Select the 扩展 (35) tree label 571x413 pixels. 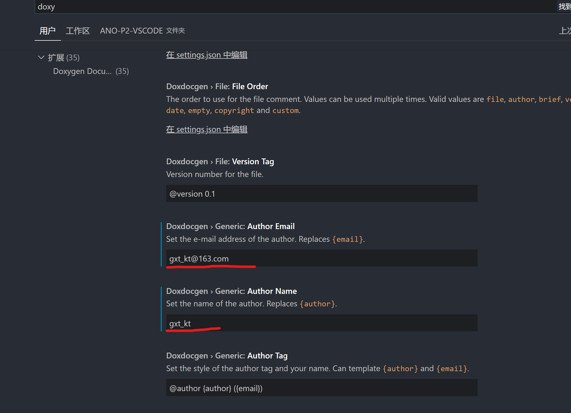coord(64,58)
